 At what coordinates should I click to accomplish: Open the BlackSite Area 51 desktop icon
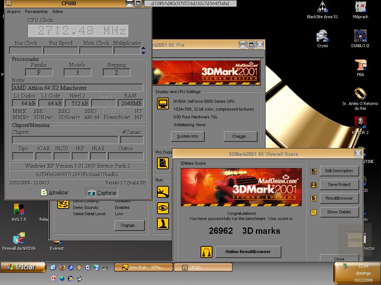[322, 10]
